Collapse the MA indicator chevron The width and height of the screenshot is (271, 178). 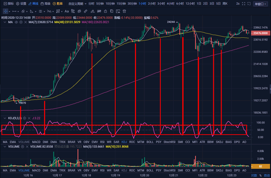tap(5, 22)
